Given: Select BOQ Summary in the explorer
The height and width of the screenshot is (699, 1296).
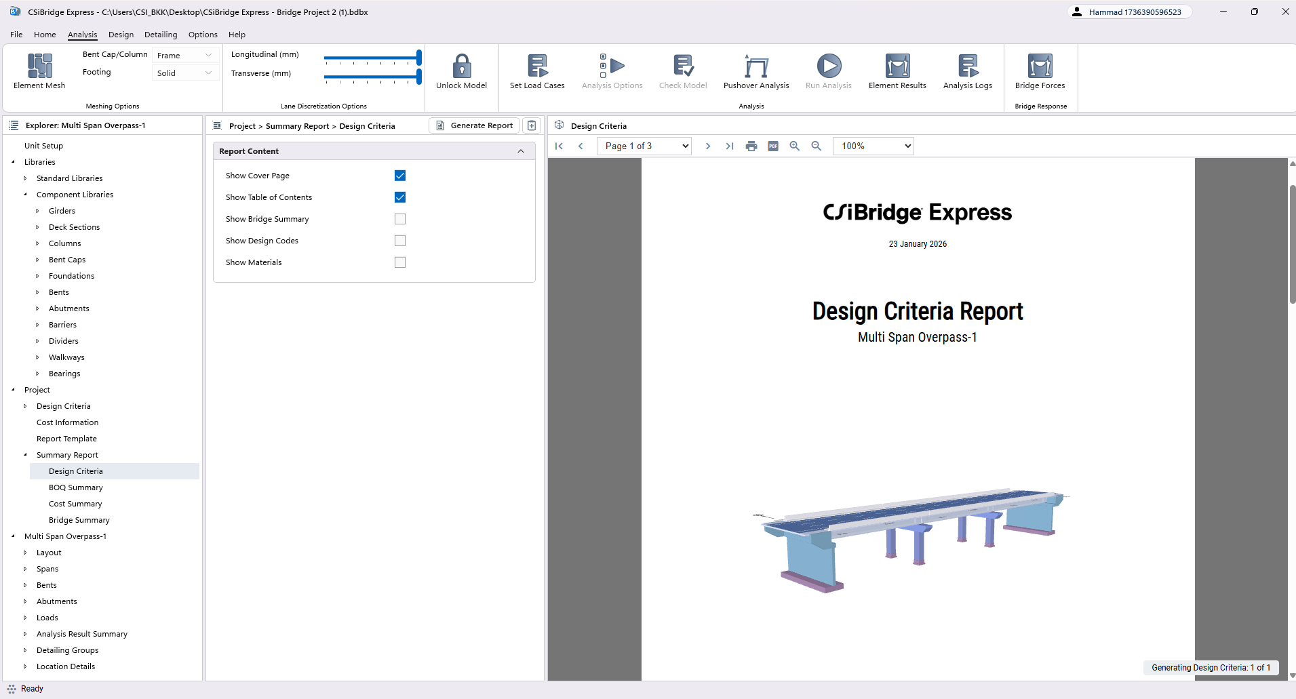Looking at the screenshot, I should click(76, 487).
